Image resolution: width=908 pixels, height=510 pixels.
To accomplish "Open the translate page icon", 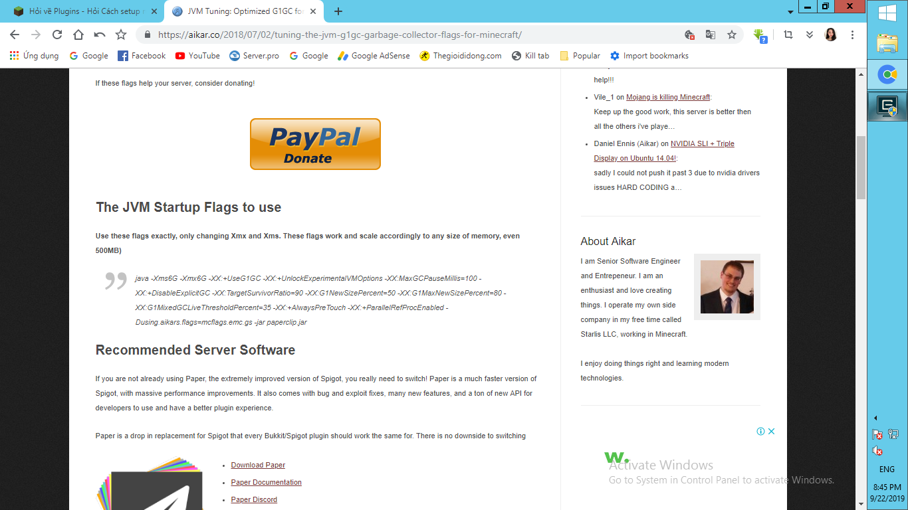I will point(711,35).
